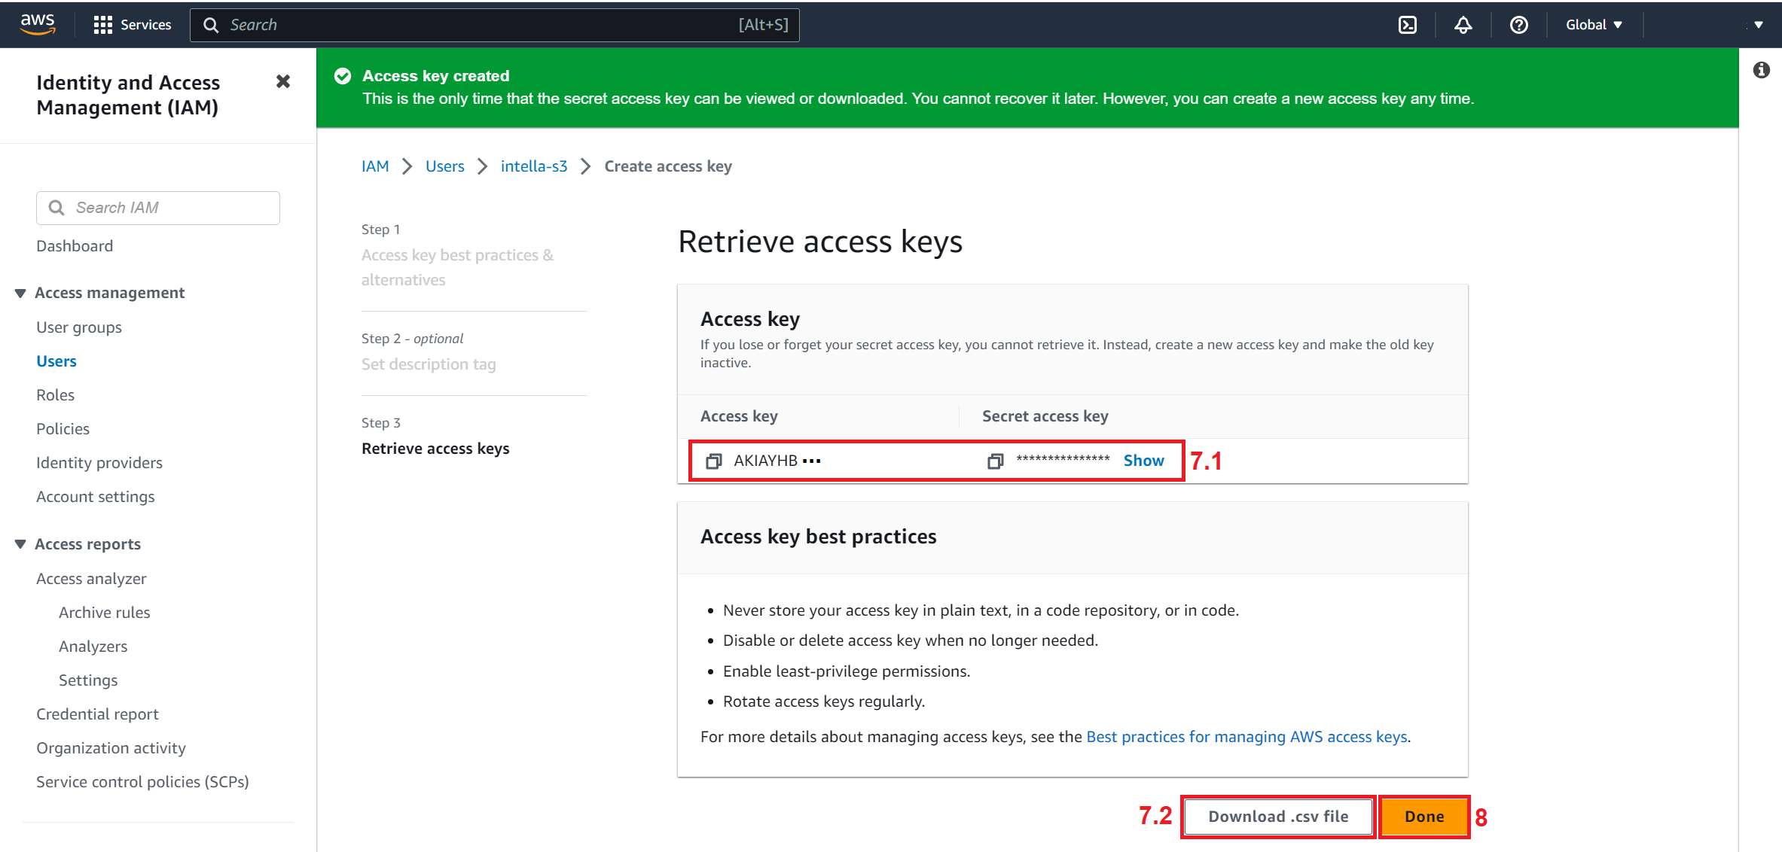Open Policies in the sidebar
The width and height of the screenshot is (1782, 852).
[63, 429]
